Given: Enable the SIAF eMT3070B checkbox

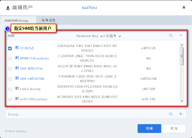Looking at the screenshot, I should [x=10, y=79].
